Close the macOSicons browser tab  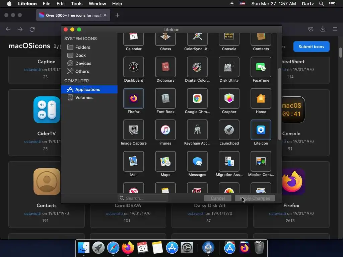point(105,15)
